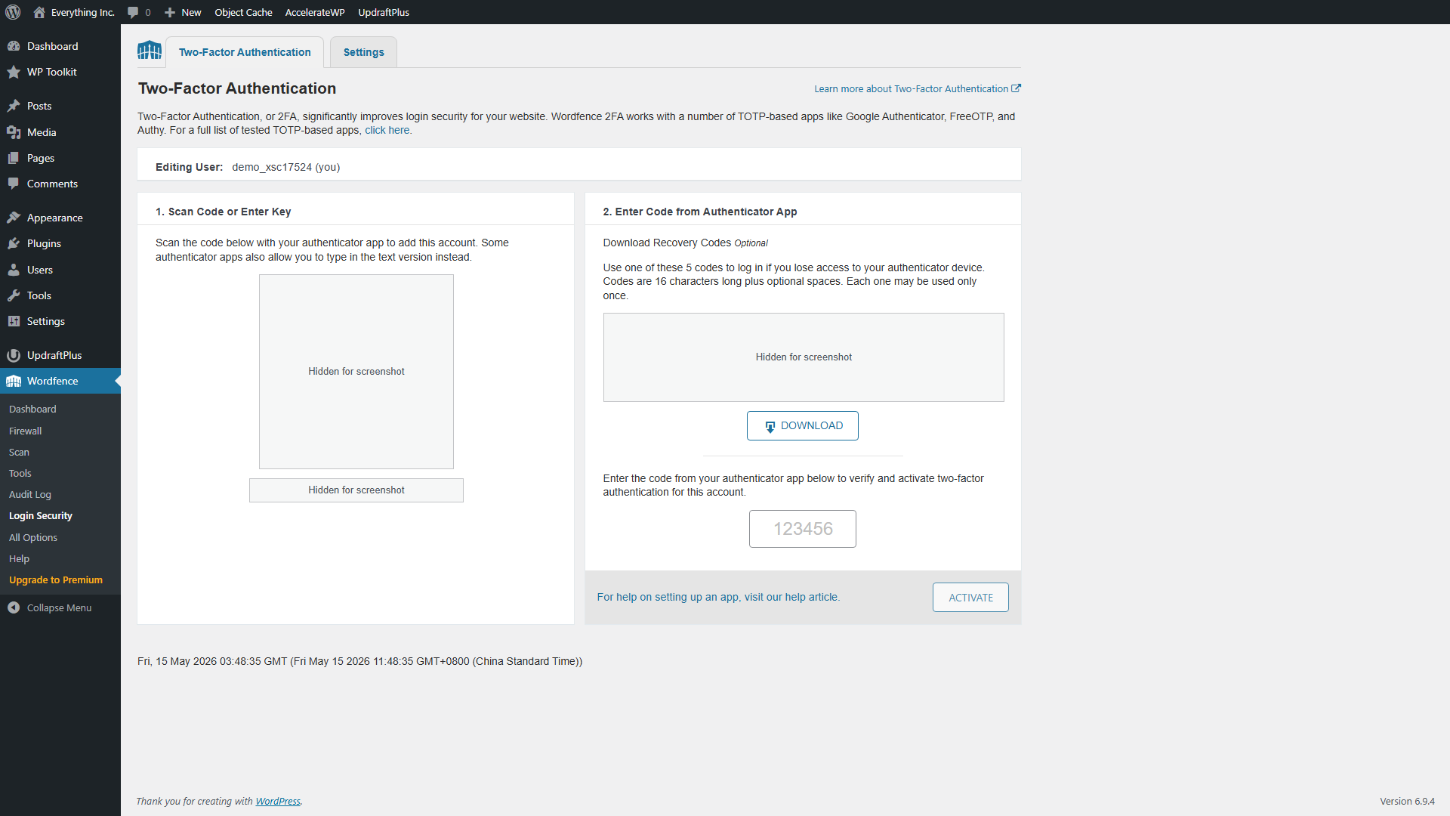Click the Tools wrench icon
Image resolution: width=1450 pixels, height=816 pixels.
14,295
